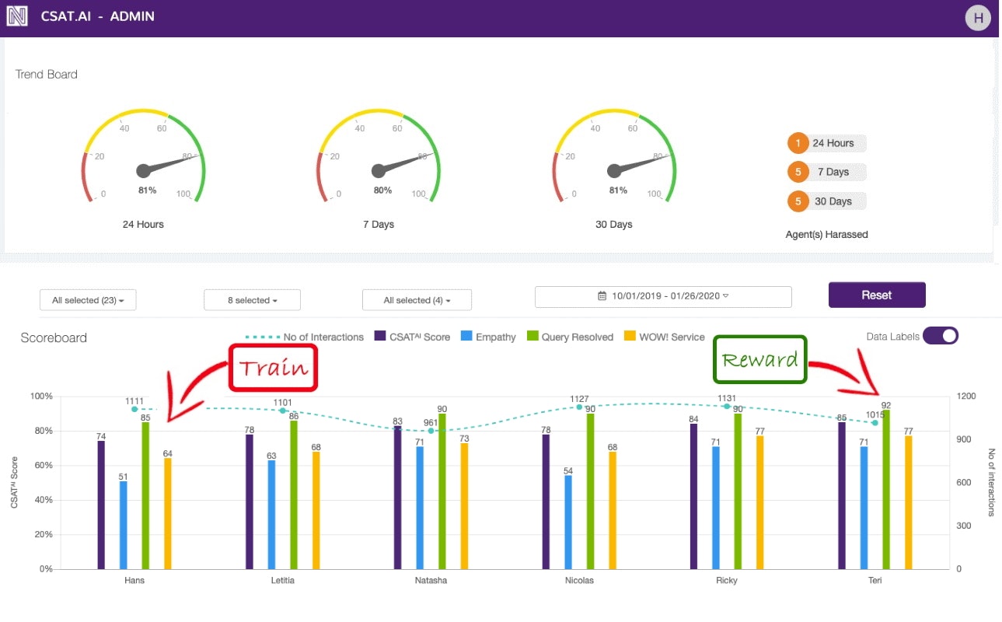The image size is (1002, 622).
Task: Click Letitia's green Query Resolved bar
Action: 294,495
